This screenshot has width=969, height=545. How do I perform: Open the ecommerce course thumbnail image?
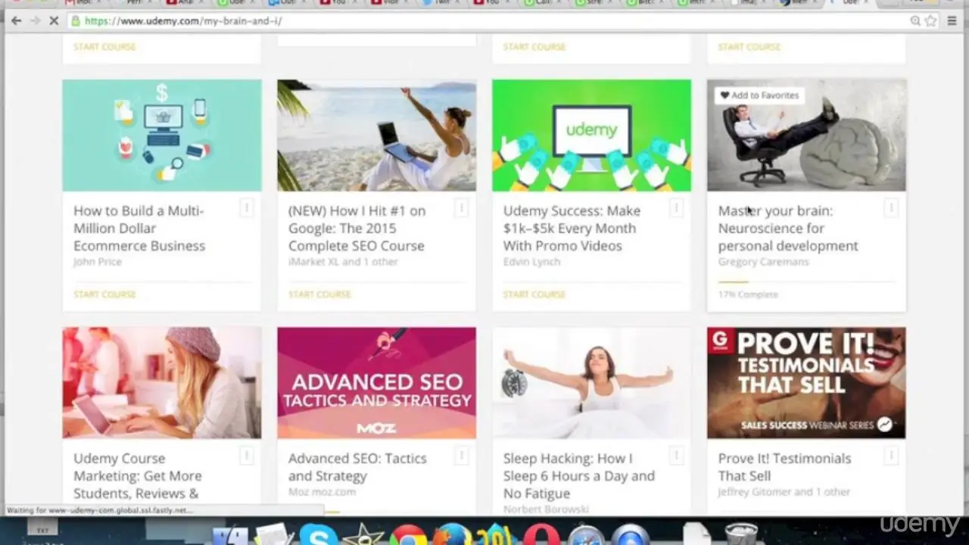click(162, 135)
